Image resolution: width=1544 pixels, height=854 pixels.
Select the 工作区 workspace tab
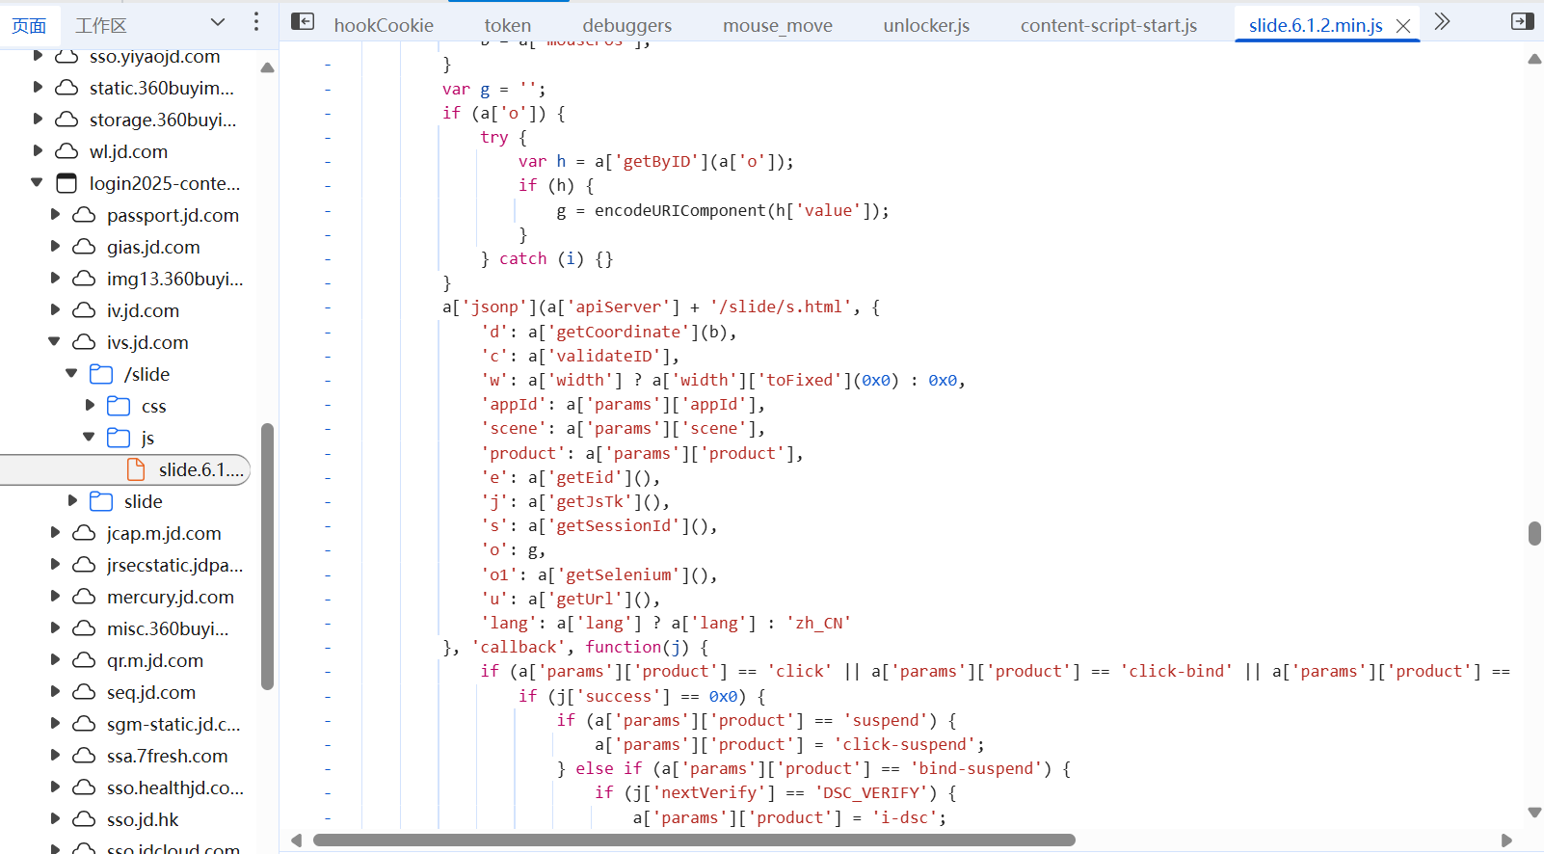point(101,26)
